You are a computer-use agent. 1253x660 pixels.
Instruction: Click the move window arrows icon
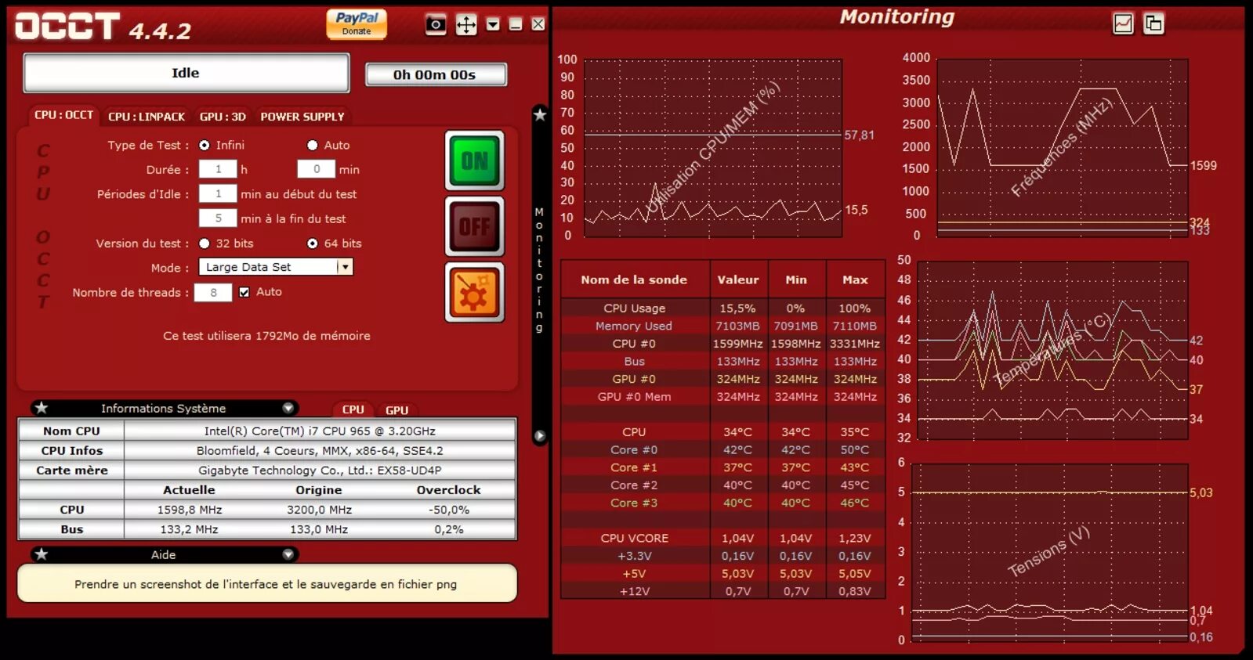(466, 24)
